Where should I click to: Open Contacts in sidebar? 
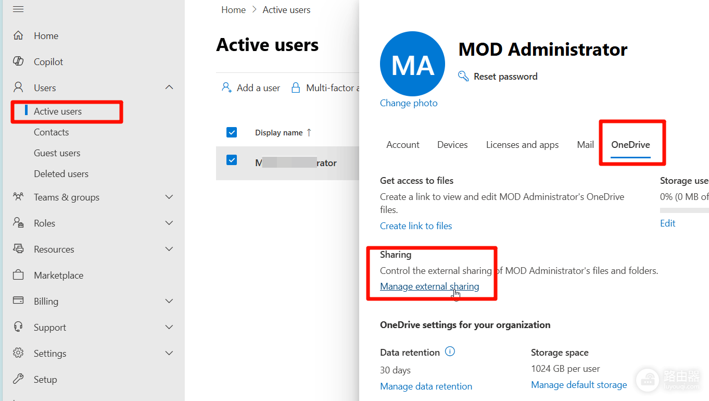(51, 132)
